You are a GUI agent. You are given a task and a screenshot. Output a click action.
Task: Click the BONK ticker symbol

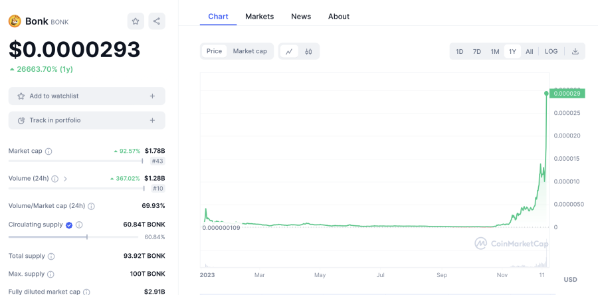coord(60,22)
